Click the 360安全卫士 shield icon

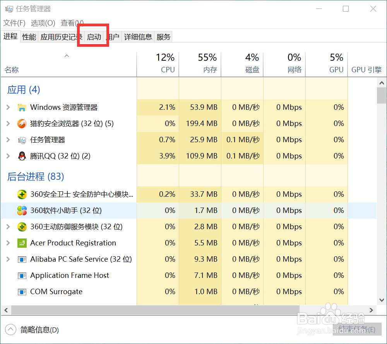point(22,194)
